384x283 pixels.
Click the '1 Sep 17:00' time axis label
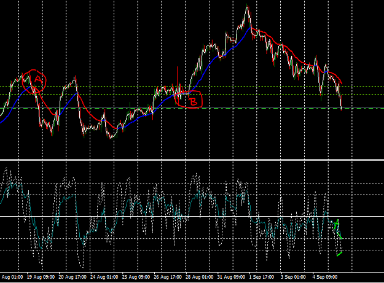(x=262, y=277)
